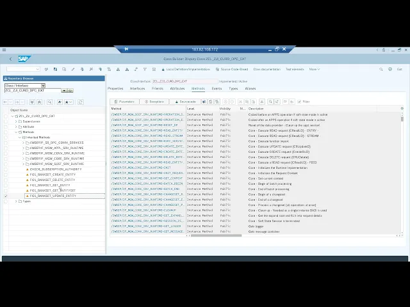
Task: Click the Repository Browser back arrow
Action: [x=6, y=102]
